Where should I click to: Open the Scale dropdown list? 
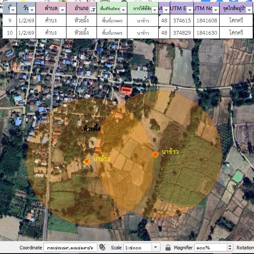[x=156, y=247]
